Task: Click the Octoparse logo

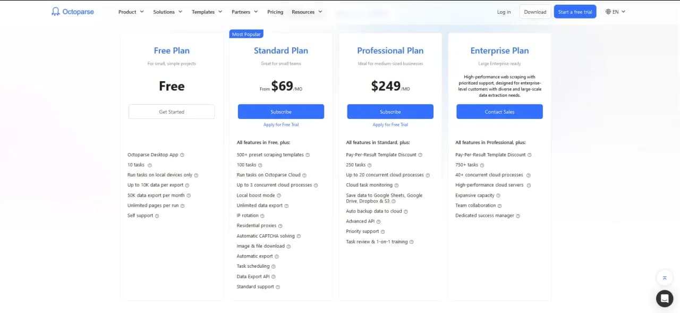Action: click(72, 11)
